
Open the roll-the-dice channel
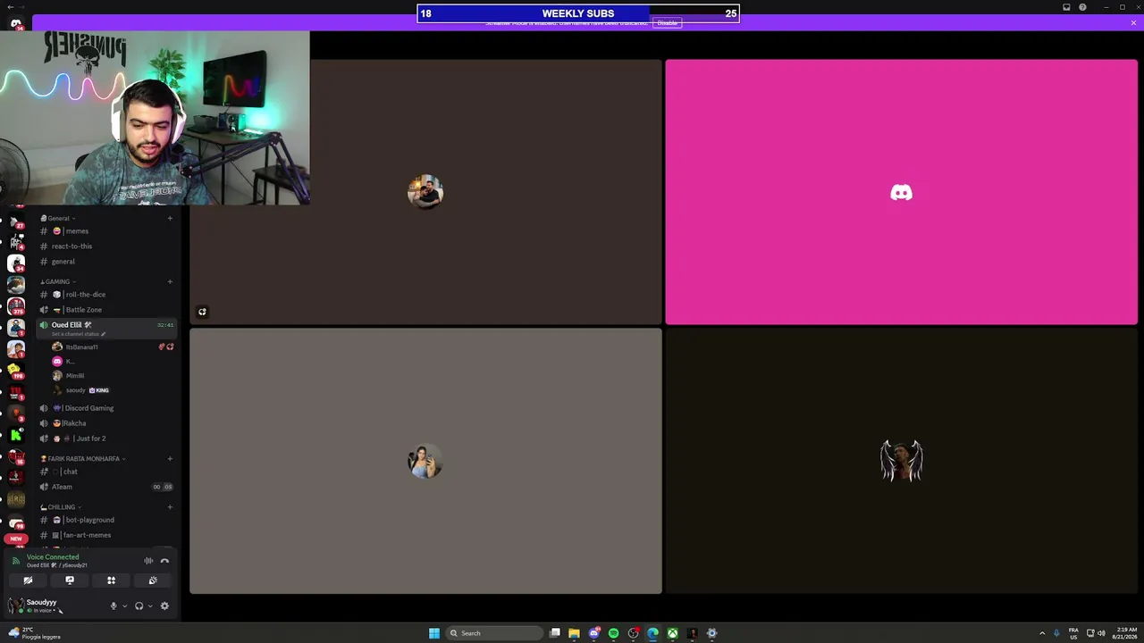click(x=107, y=295)
